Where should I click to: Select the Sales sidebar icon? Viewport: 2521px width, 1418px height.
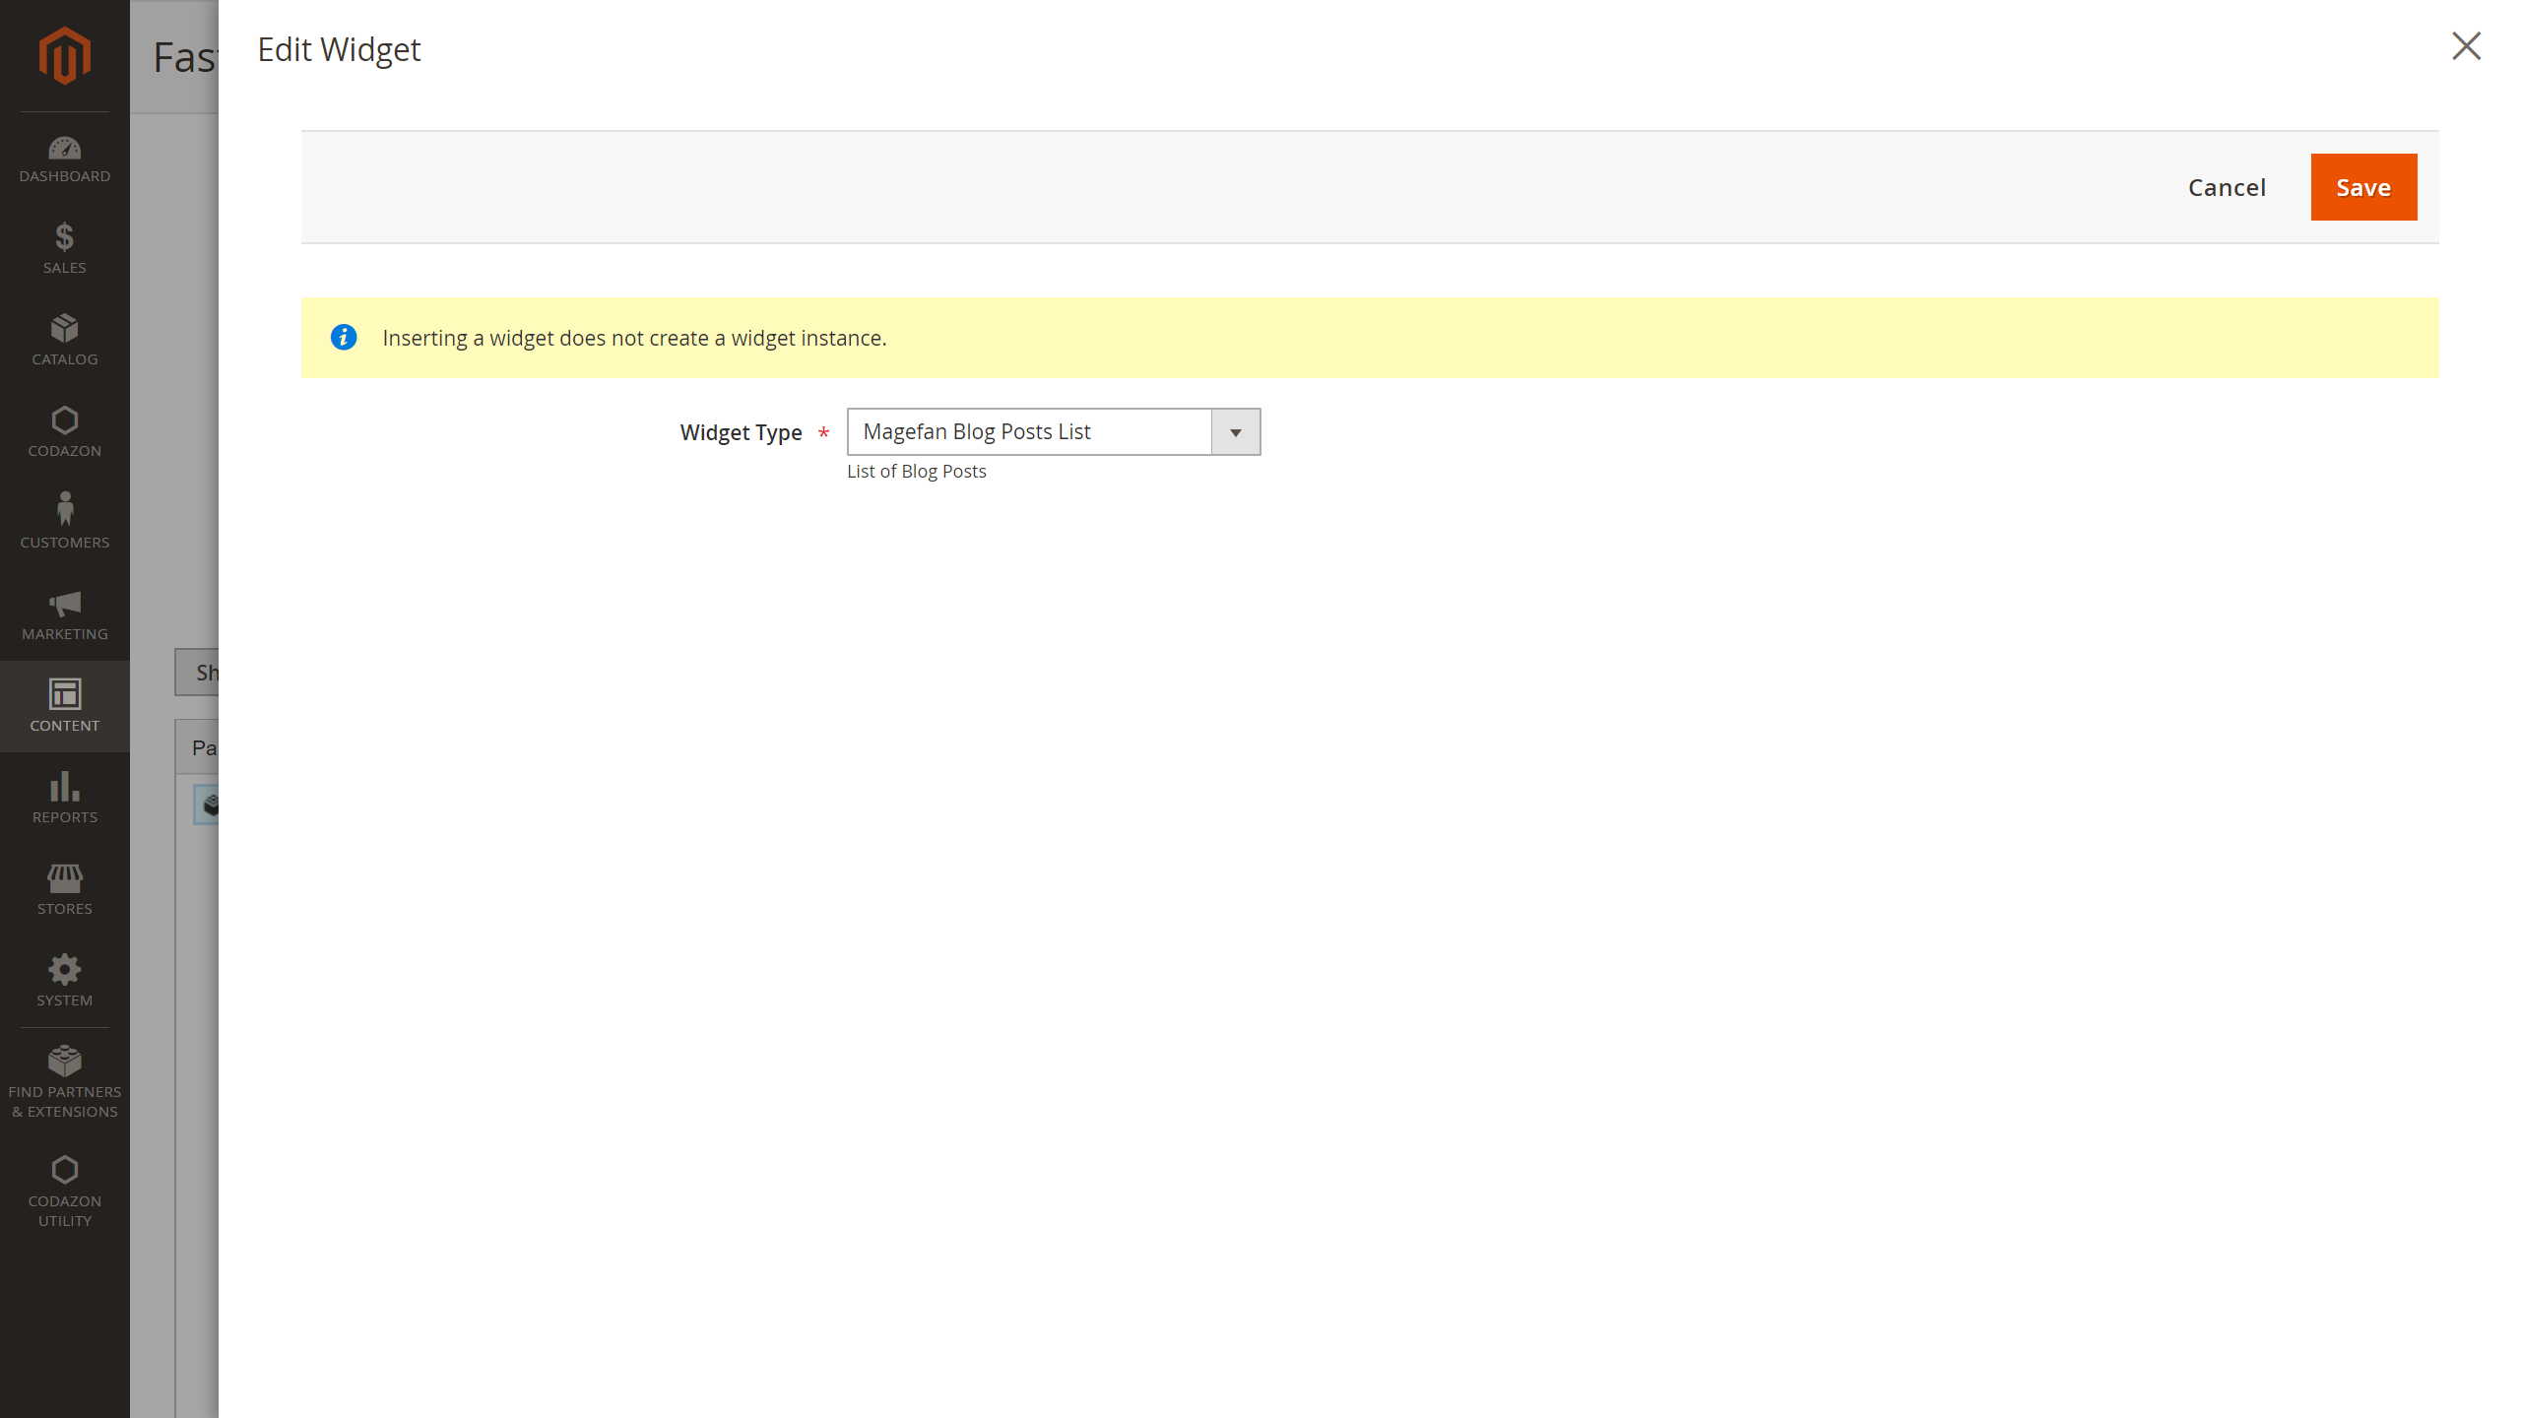tap(64, 243)
